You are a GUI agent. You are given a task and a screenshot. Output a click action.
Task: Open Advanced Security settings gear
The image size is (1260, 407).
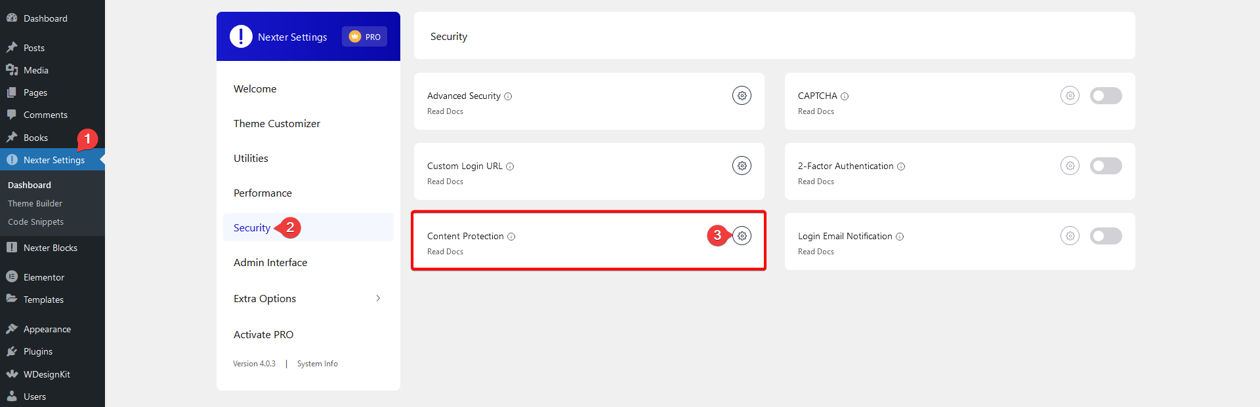click(x=742, y=96)
